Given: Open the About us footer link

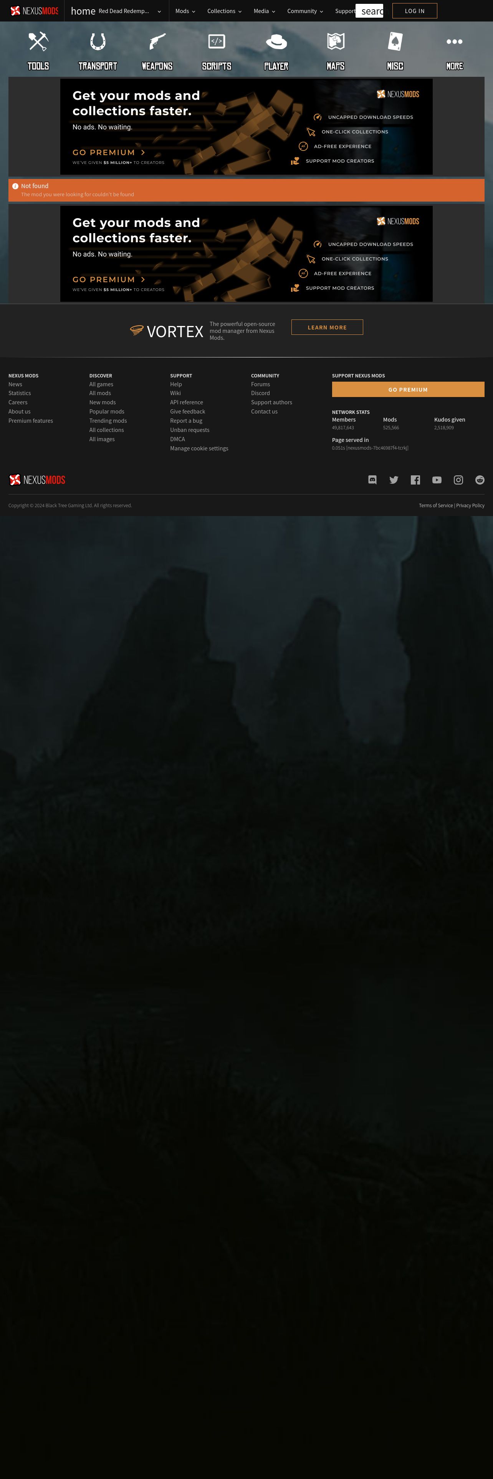Looking at the screenshot, I should 20,412.
